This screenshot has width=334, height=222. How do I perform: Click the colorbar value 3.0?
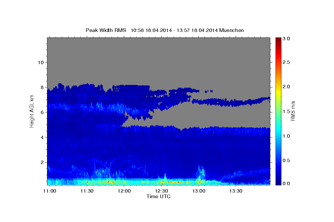click(x=286, y=39)
